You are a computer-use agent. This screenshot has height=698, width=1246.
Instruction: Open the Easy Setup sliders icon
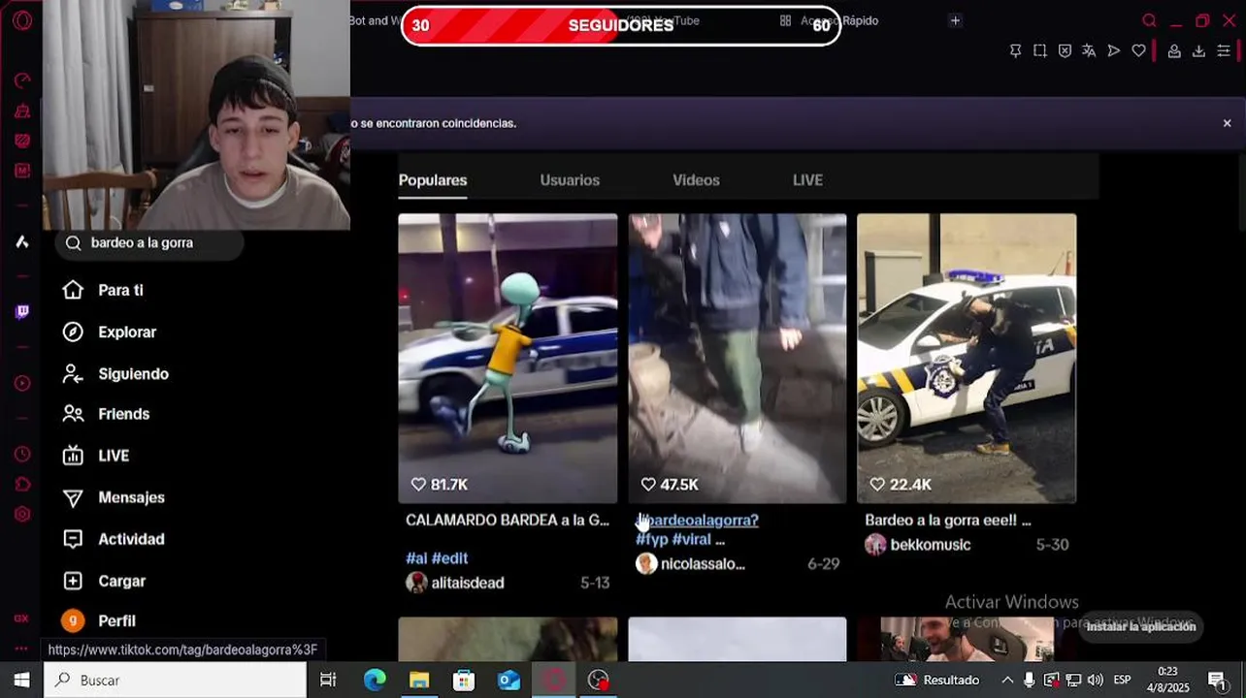[1224, 50]
